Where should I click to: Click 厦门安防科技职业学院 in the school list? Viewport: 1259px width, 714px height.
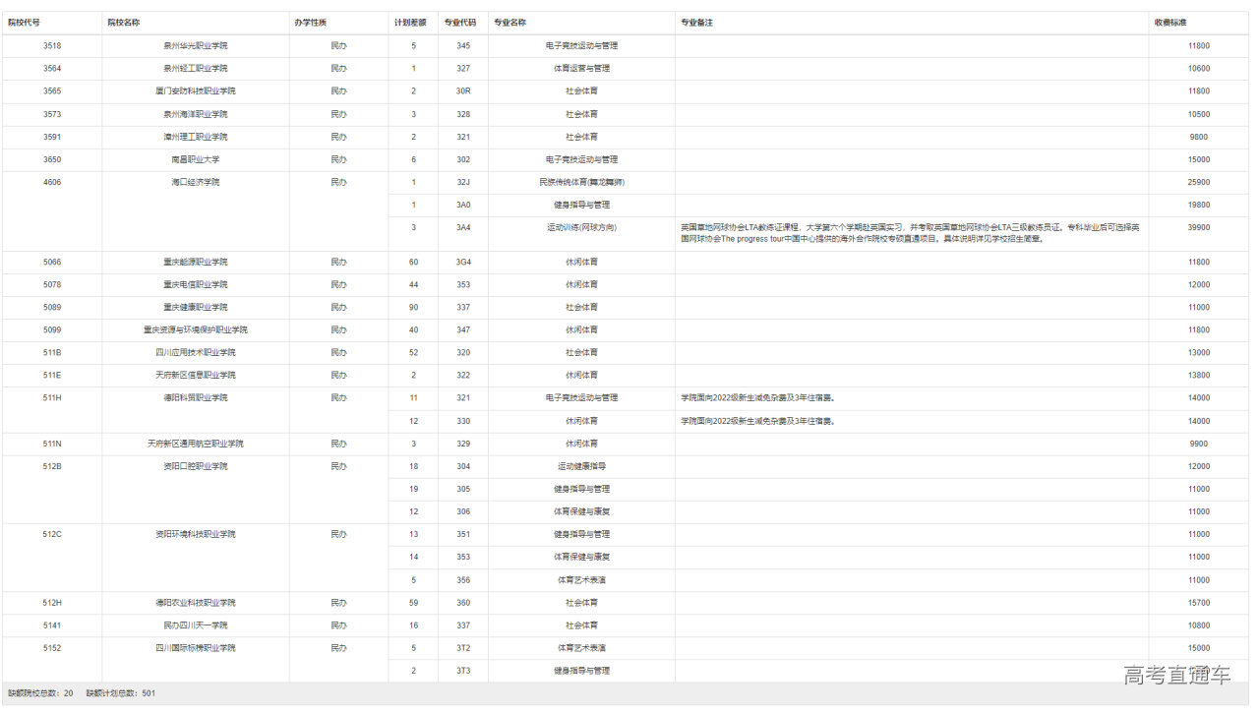tap(195, 90)
